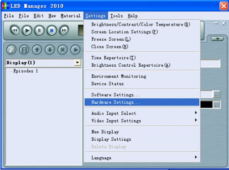The height and width of the screenshot is (170, 229).
Task: Click the film strip icon
Action: pyautogui.click(x=24, y=50)
